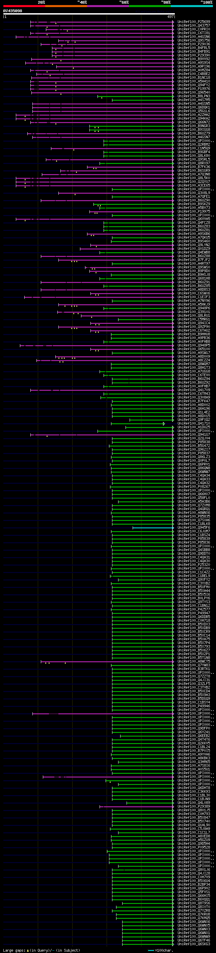Open hit UniRef100_P19976
This screenshot has width=216, height=953.
[193, 89]
